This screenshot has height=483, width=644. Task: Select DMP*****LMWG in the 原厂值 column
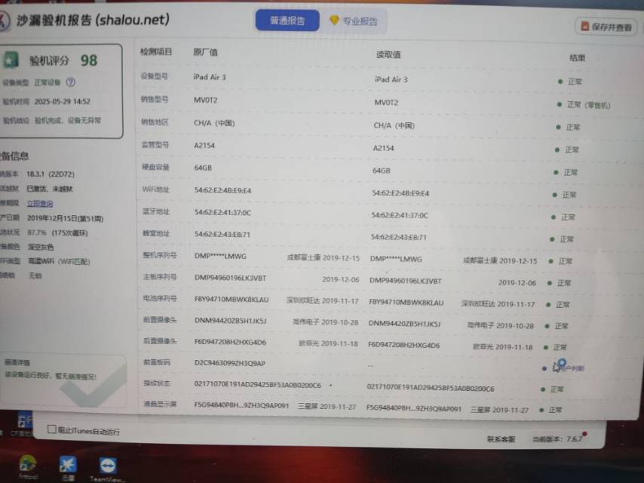[220, 256]
